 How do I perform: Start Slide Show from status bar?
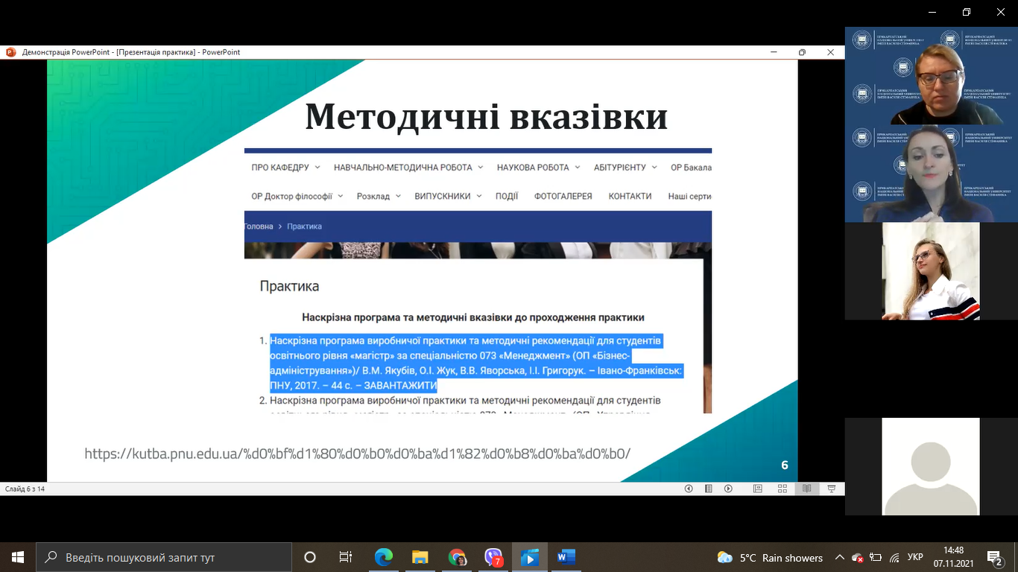tap(832, 489)
